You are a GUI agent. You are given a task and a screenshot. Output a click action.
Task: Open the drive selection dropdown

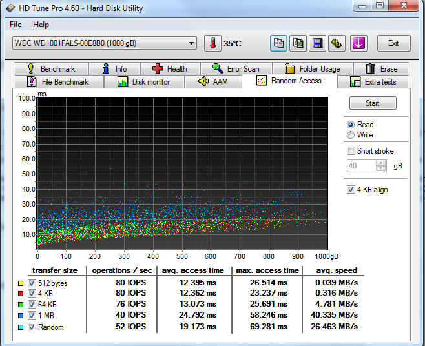click(x=191, y=43)
